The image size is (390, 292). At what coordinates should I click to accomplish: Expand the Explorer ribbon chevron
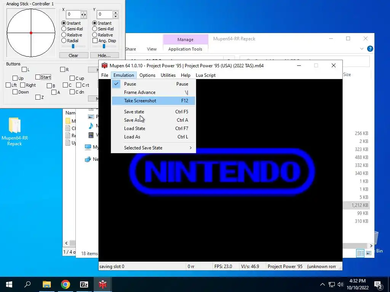[362, 49]
